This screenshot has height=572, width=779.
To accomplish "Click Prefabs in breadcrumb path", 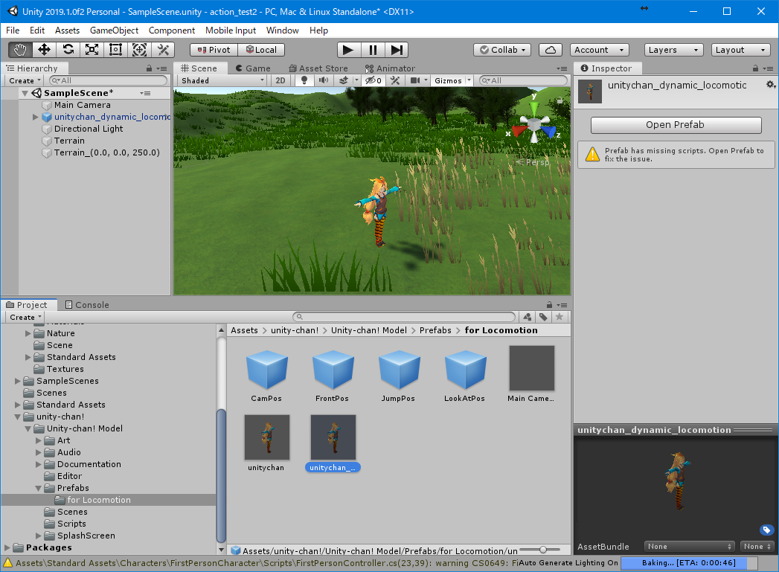I will click(x=435, y=330).
